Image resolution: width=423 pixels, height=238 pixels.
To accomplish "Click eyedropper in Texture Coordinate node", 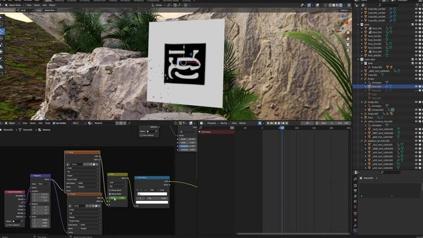I will coord(22,221).
